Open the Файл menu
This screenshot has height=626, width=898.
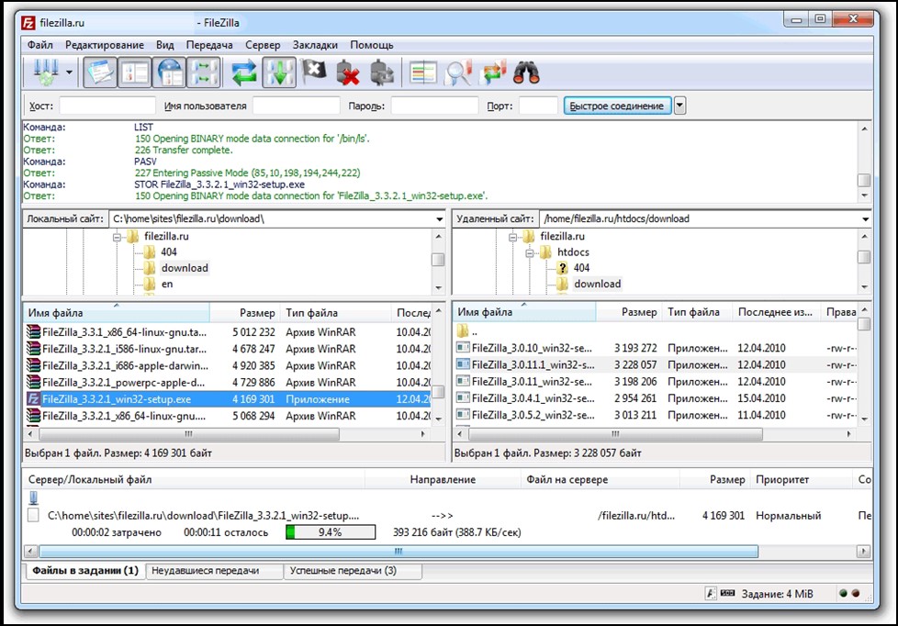click(x=40, y=45)
